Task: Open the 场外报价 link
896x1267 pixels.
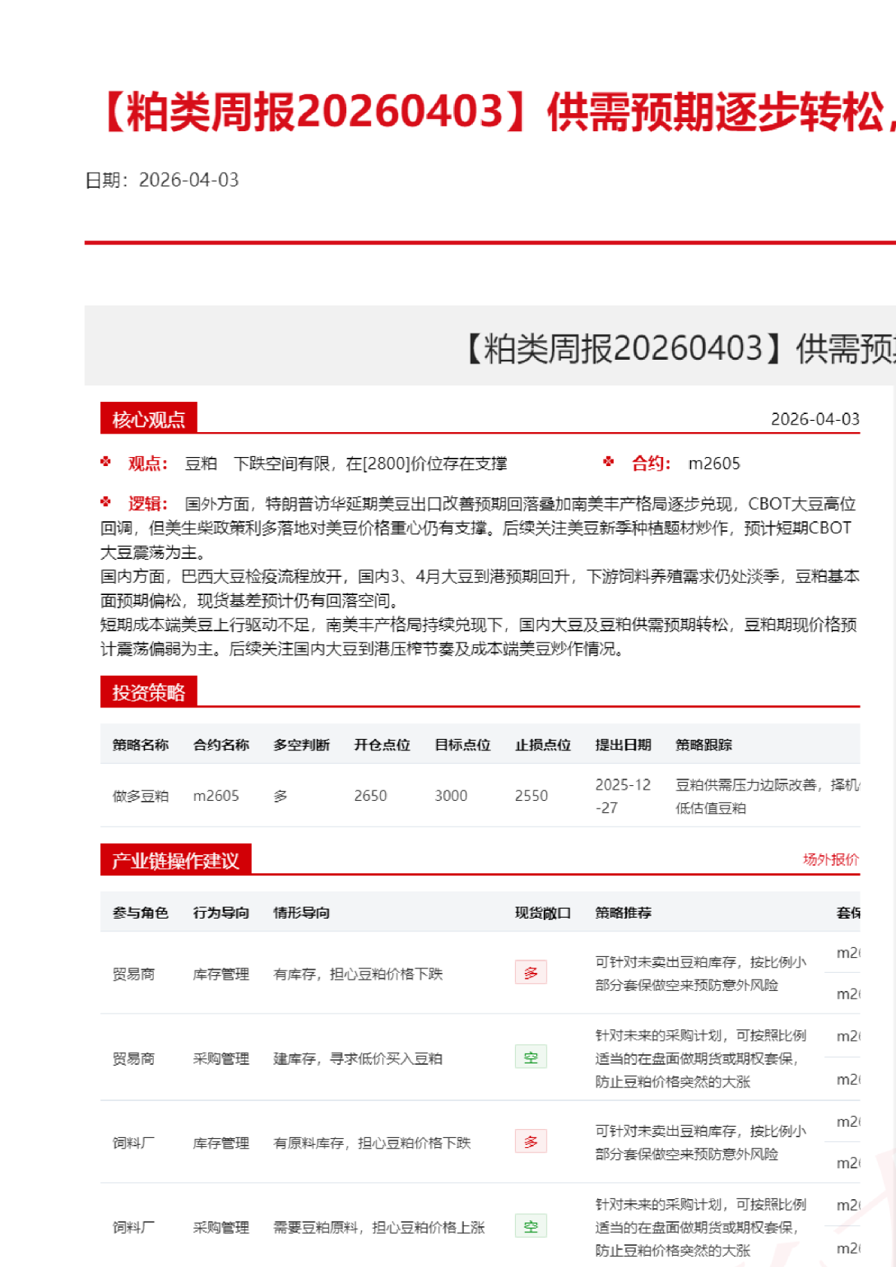Action: [830, 860]
